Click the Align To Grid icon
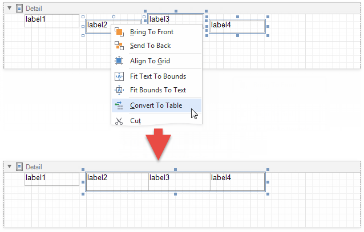This screenshot has height=232, width=364. [x=119, y=61]
